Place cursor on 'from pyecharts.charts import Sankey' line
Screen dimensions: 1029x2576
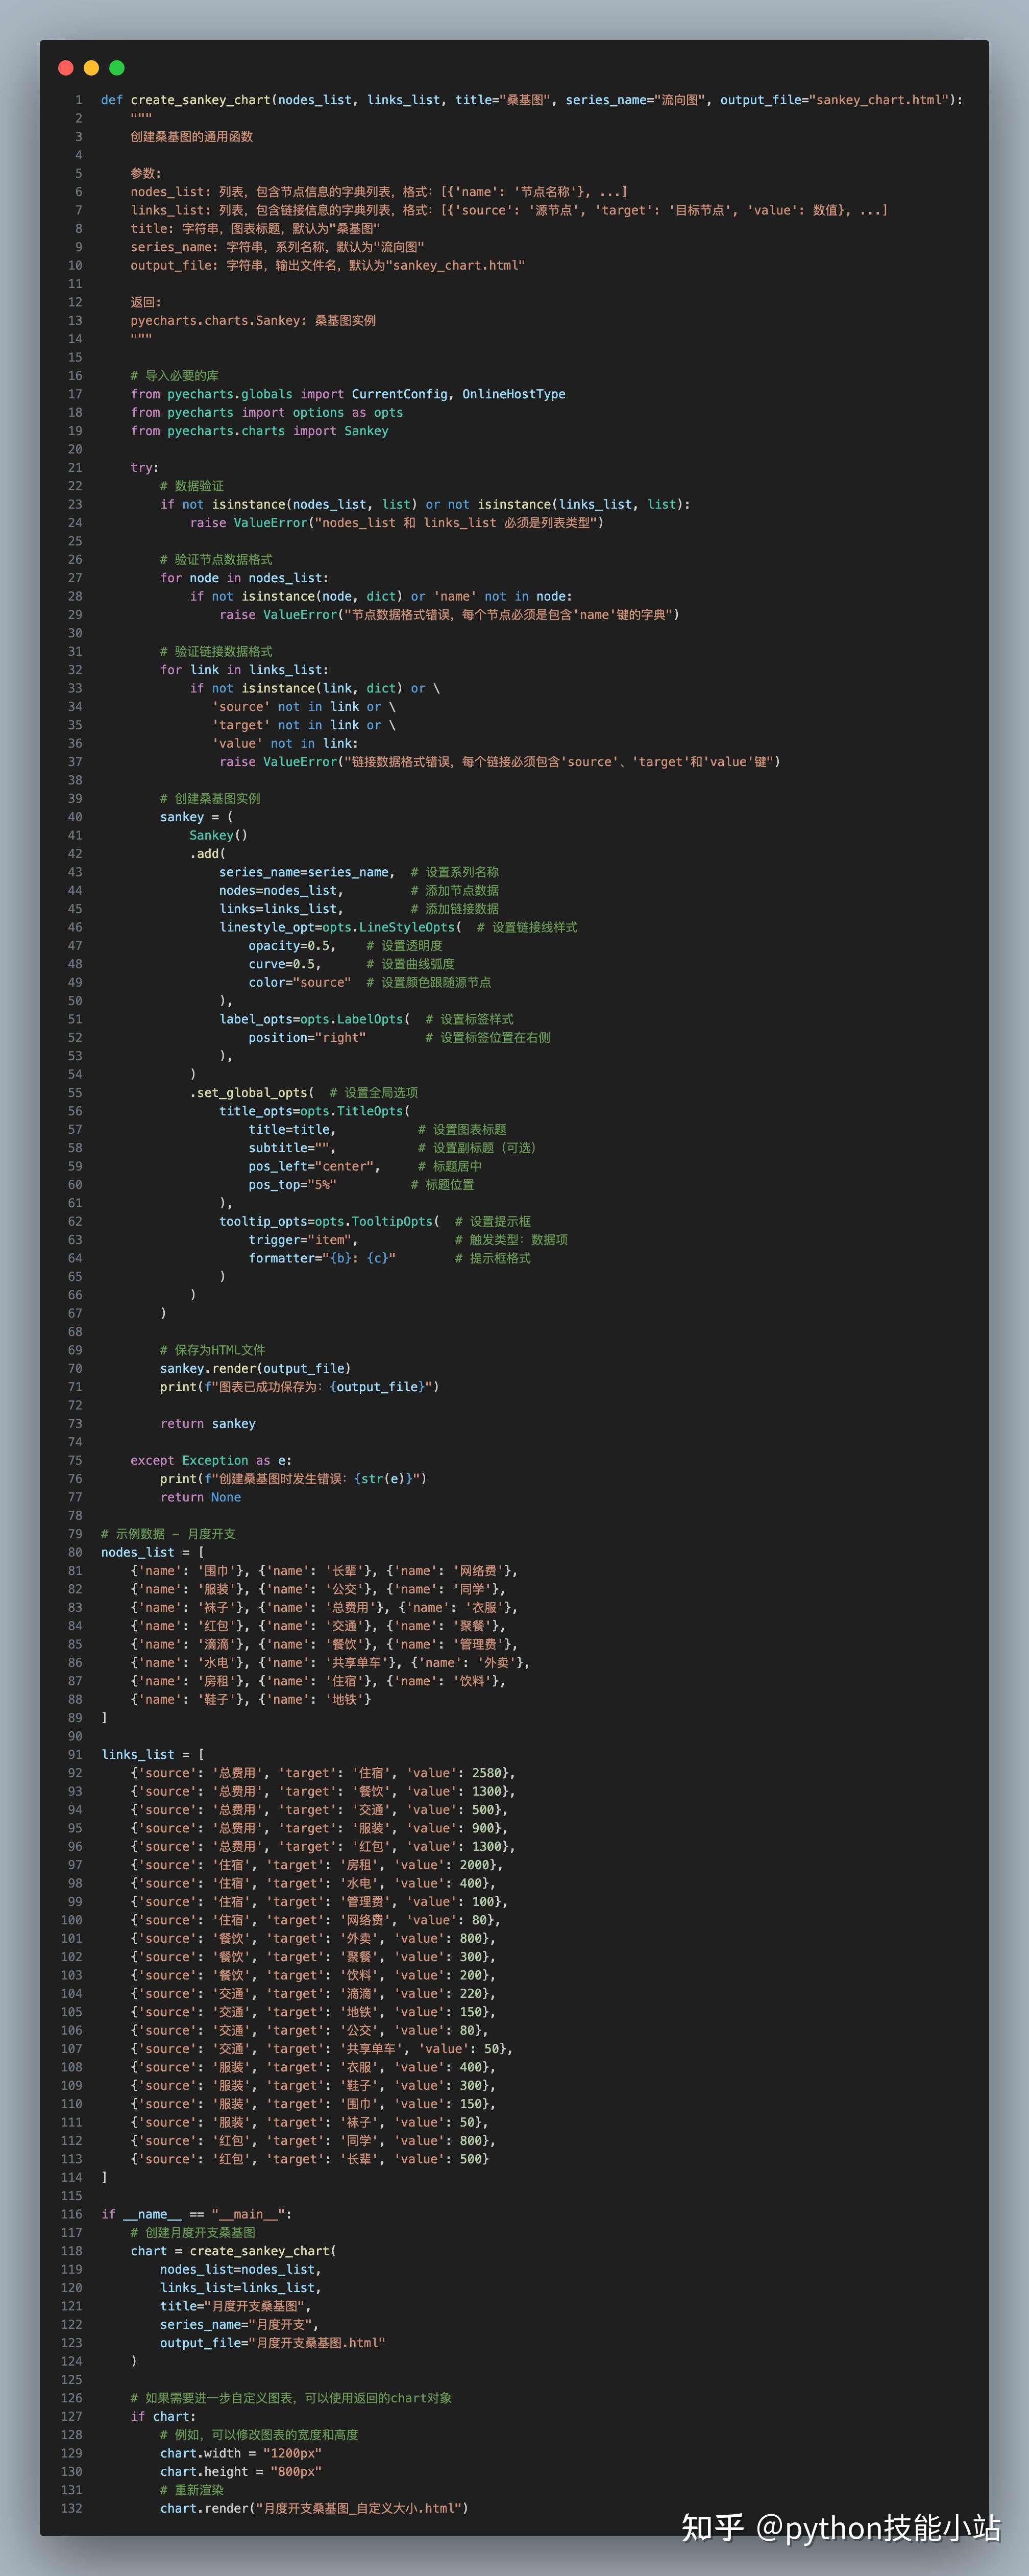click(x=259, y=431)
